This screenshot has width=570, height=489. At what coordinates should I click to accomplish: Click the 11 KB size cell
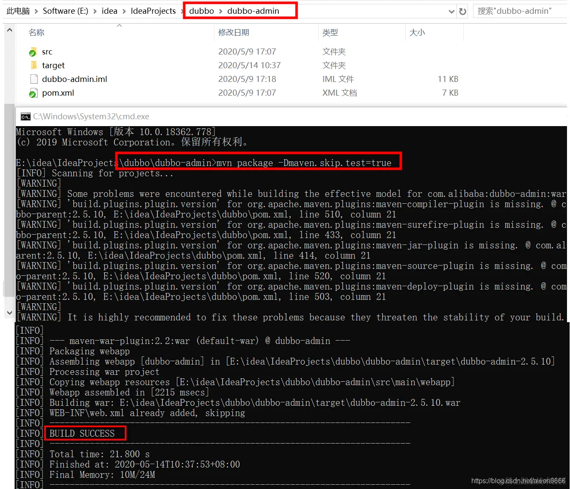(448, 79)
